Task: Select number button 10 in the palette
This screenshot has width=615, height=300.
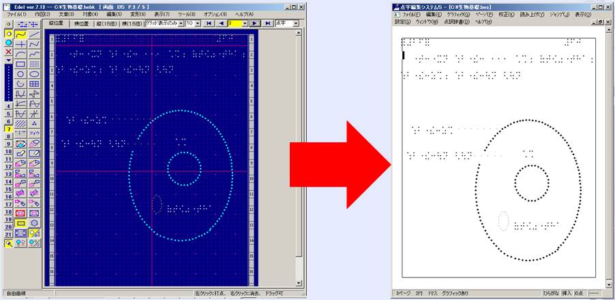Action: coord(9,152)
